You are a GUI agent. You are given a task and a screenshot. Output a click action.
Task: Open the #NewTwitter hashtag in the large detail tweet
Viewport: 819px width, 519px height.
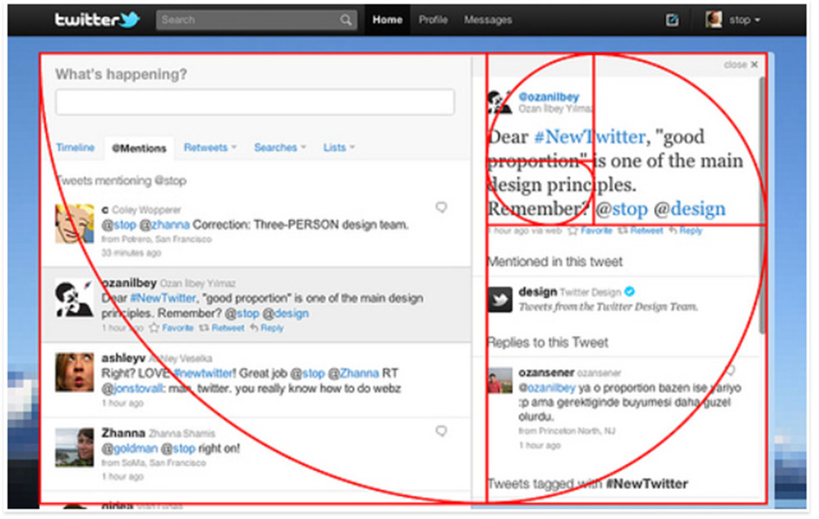[x=590, y=137]
